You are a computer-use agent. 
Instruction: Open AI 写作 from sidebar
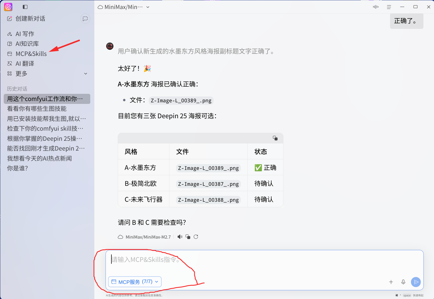point(25,34)
